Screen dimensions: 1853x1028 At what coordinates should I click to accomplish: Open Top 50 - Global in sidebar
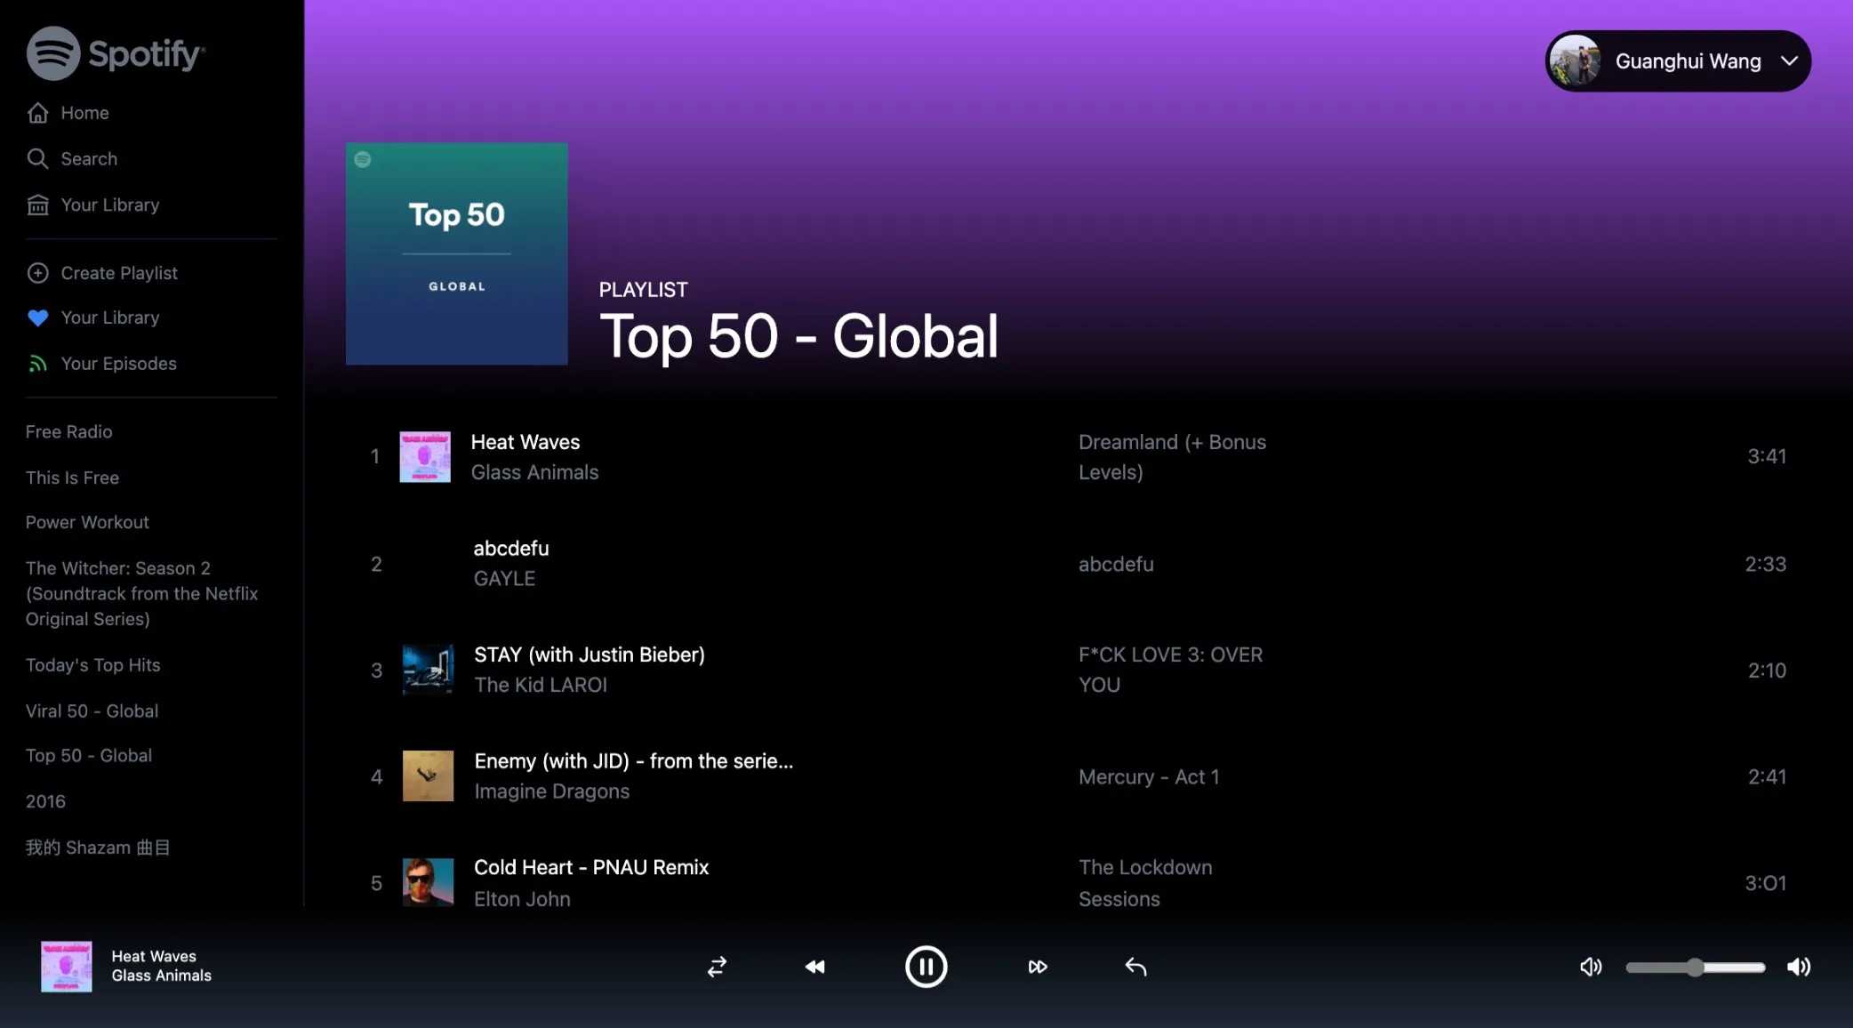pos(88,756)
